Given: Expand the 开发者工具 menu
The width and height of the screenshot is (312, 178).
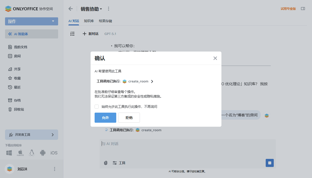Looking at the screenshot, I should pyautogui.click(x=31, y=135).
